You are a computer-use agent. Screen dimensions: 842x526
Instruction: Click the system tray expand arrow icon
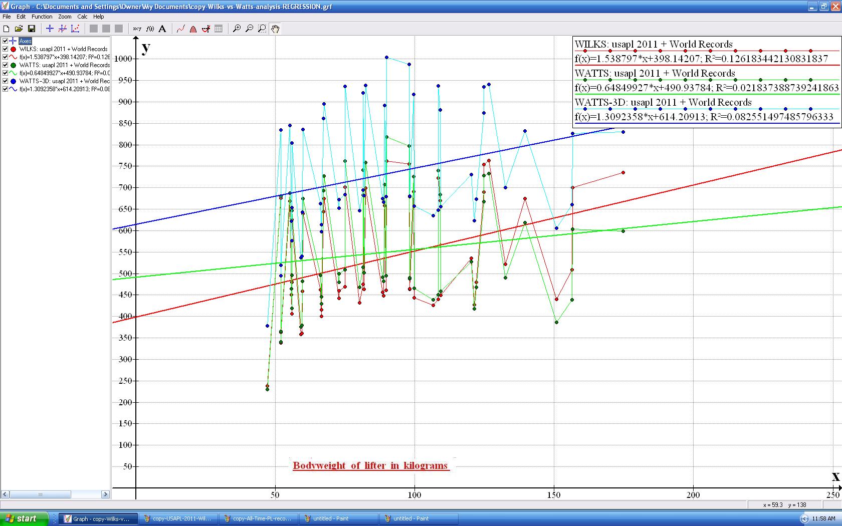(x=804, y=519)
